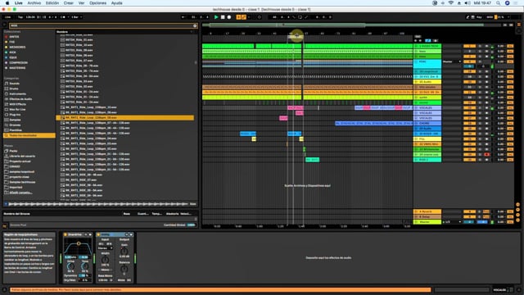Open the Opciones menu

pos(97,3)
